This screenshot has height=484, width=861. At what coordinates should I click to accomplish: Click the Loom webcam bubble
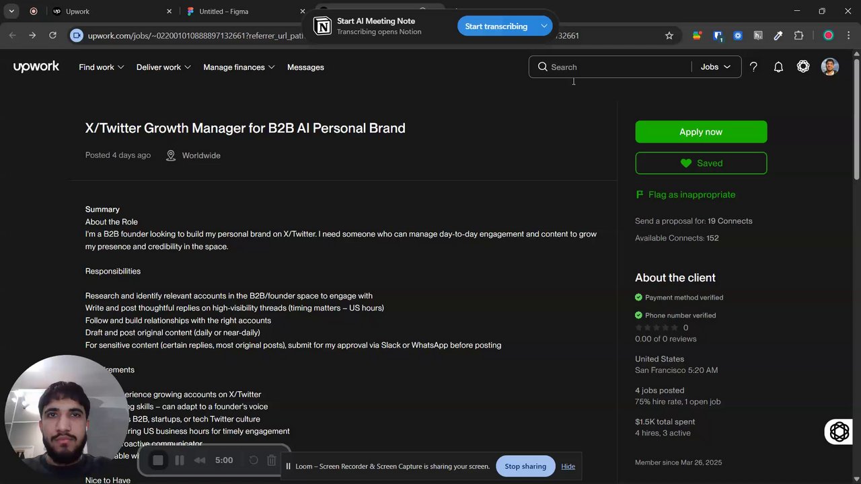point(65,415)
